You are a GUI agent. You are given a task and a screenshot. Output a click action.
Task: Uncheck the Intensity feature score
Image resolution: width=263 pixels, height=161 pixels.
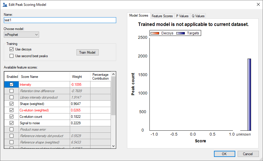point(12,85)
